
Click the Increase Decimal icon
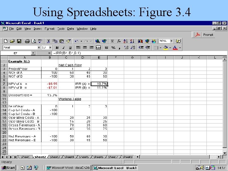coord(126,47)
